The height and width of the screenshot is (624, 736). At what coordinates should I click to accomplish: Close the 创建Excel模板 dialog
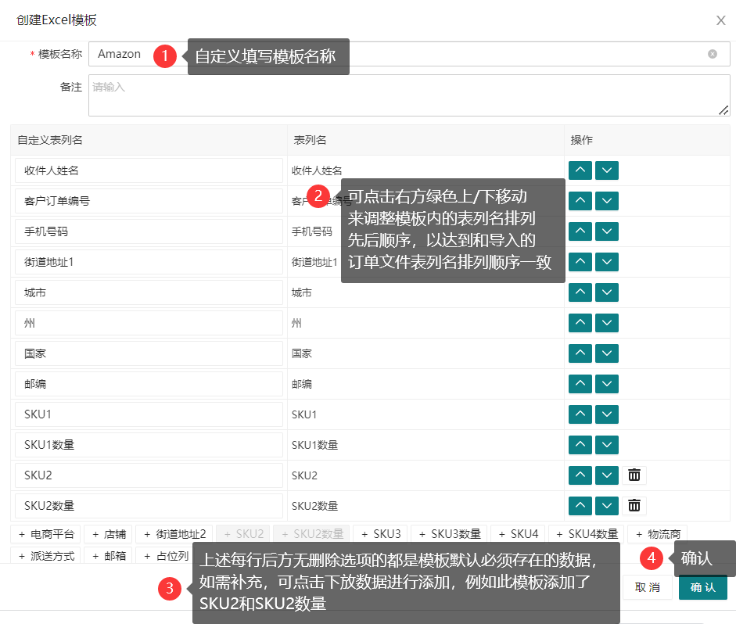[x=720, y=20]
